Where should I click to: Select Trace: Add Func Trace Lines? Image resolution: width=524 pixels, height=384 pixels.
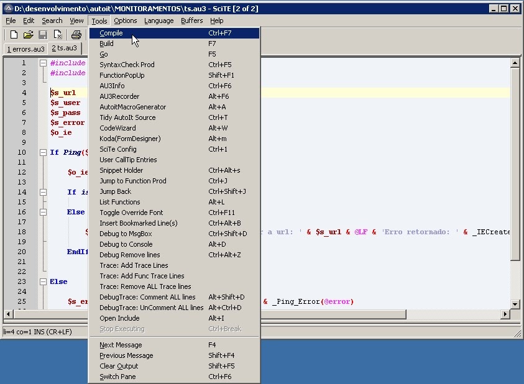click(174, 276)
